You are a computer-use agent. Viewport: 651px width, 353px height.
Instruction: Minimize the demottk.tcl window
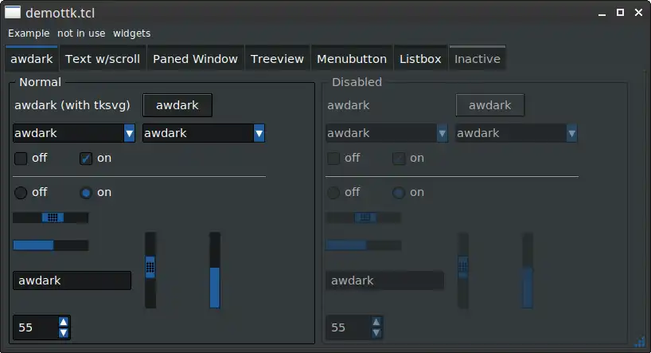602,13
